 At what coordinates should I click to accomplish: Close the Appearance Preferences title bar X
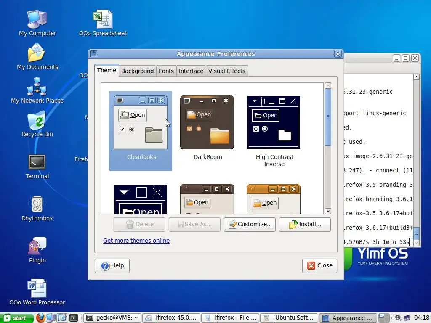coord(338,53)
